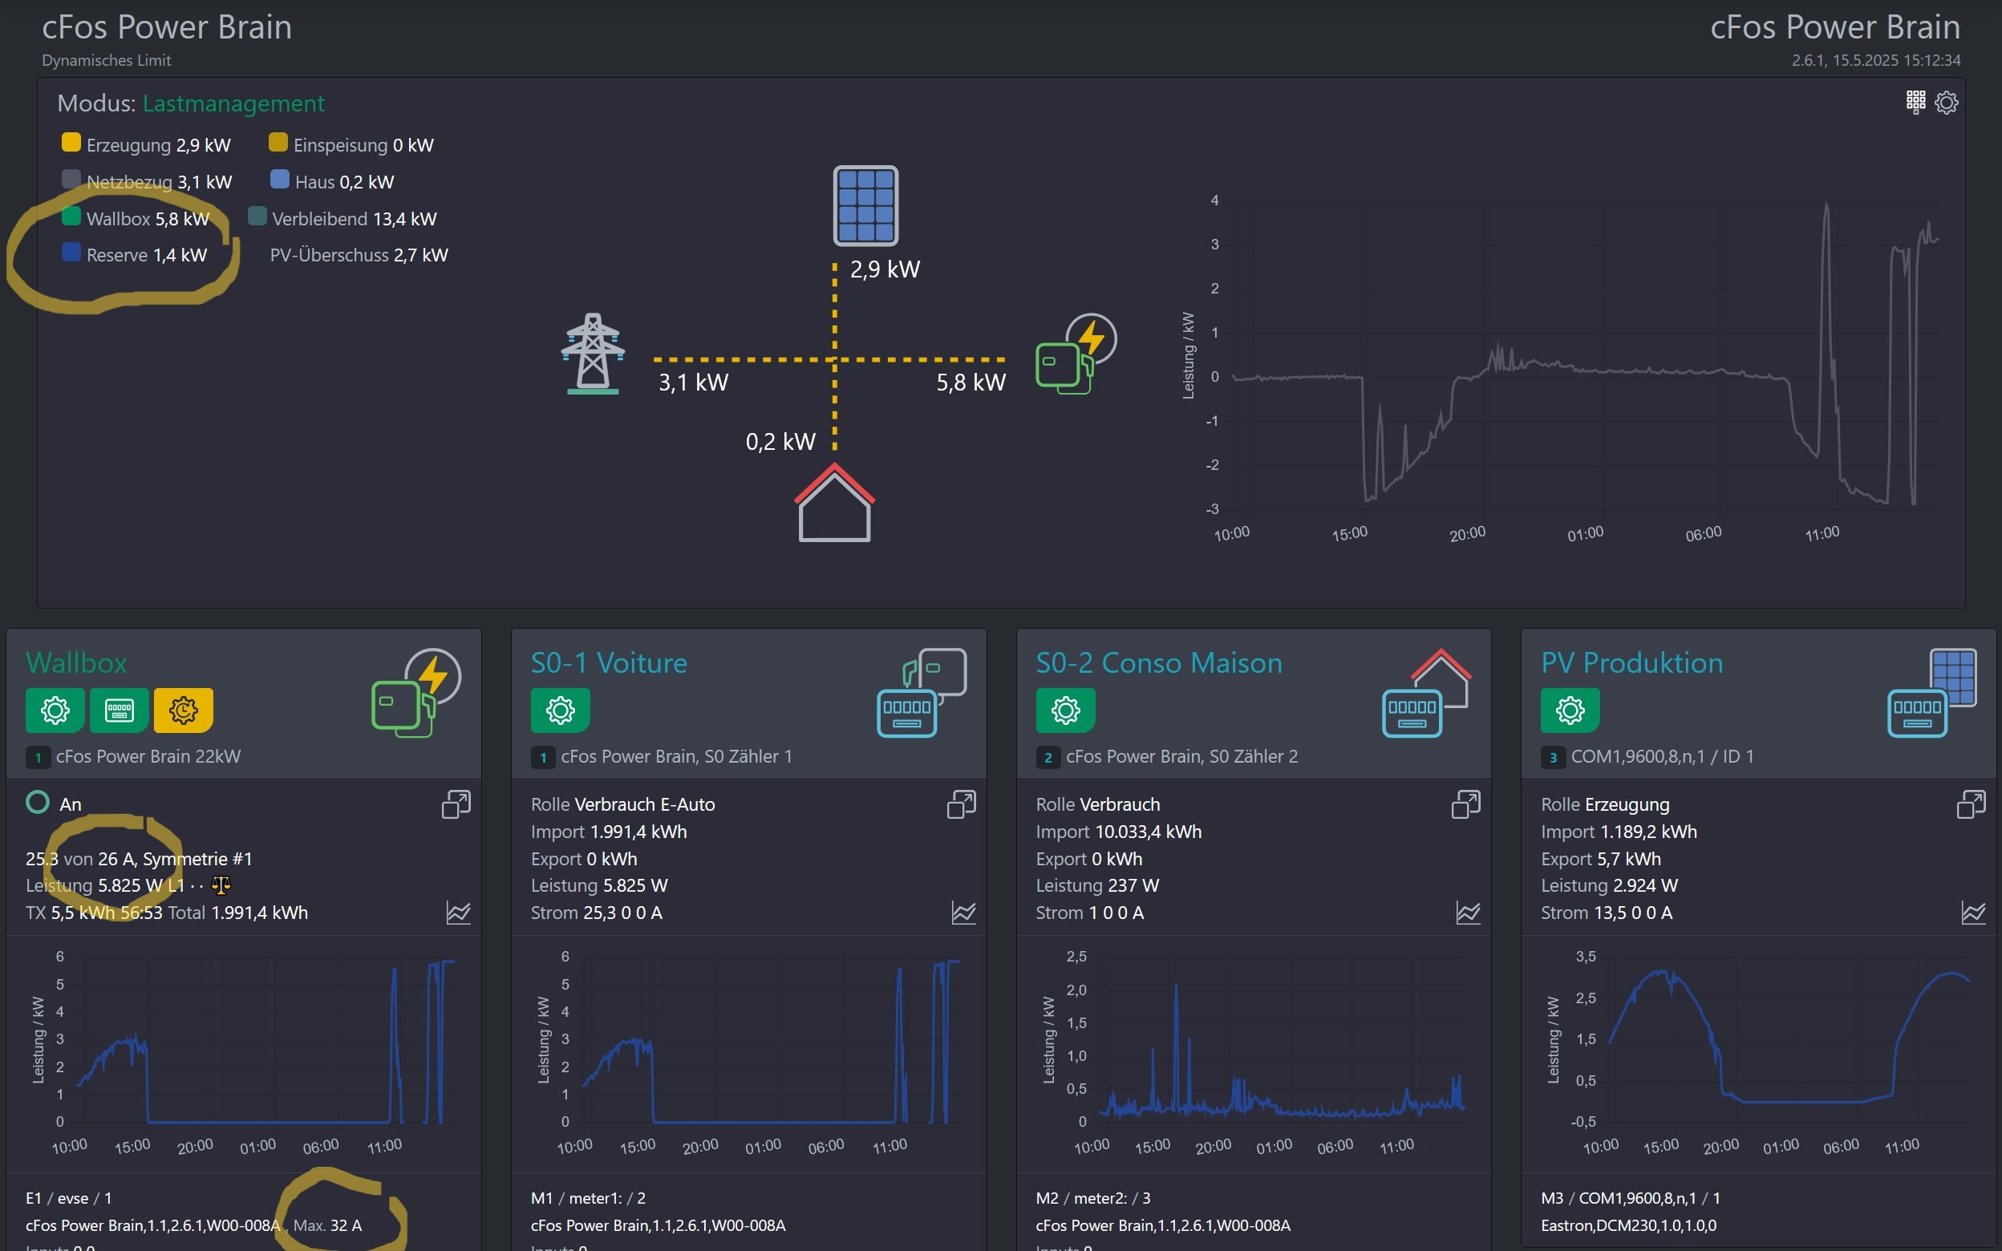Screen dimensions: 2002x1251
Task: Click S0-1 Voiture power graph
Action: point(748,1053)
